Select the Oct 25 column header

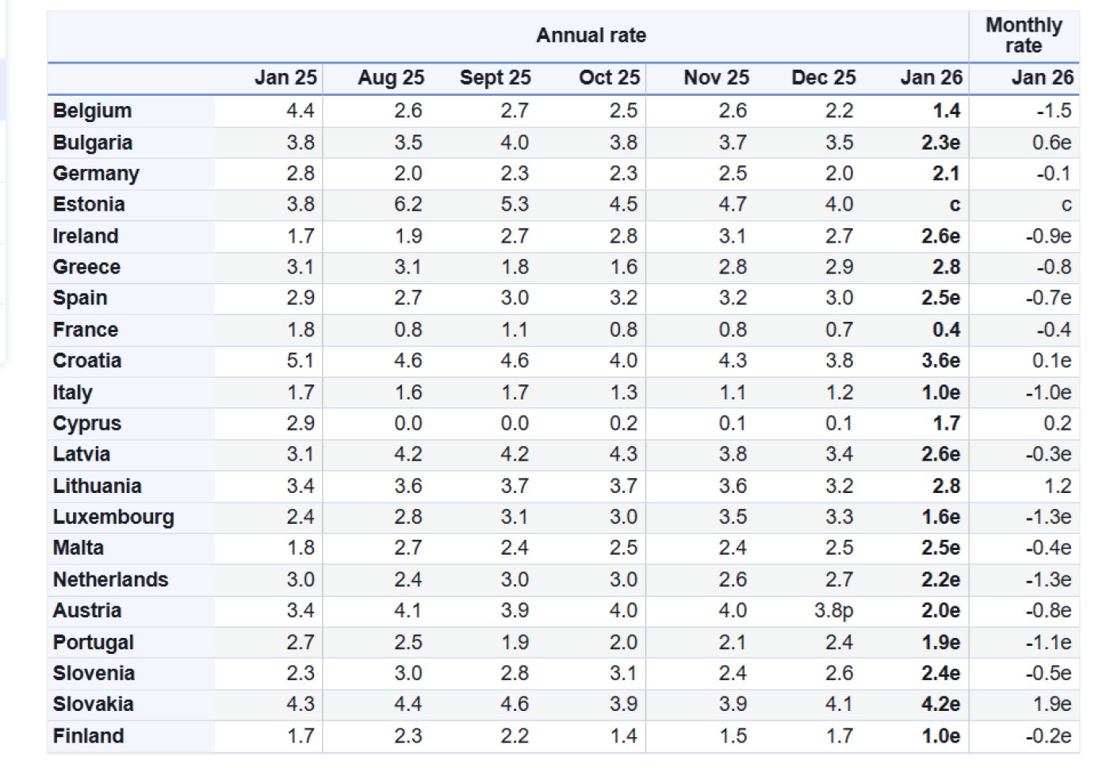609,78
